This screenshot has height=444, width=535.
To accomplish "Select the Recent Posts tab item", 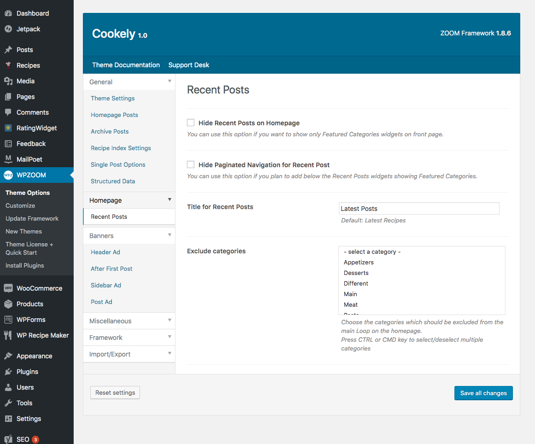I will 129,217.
